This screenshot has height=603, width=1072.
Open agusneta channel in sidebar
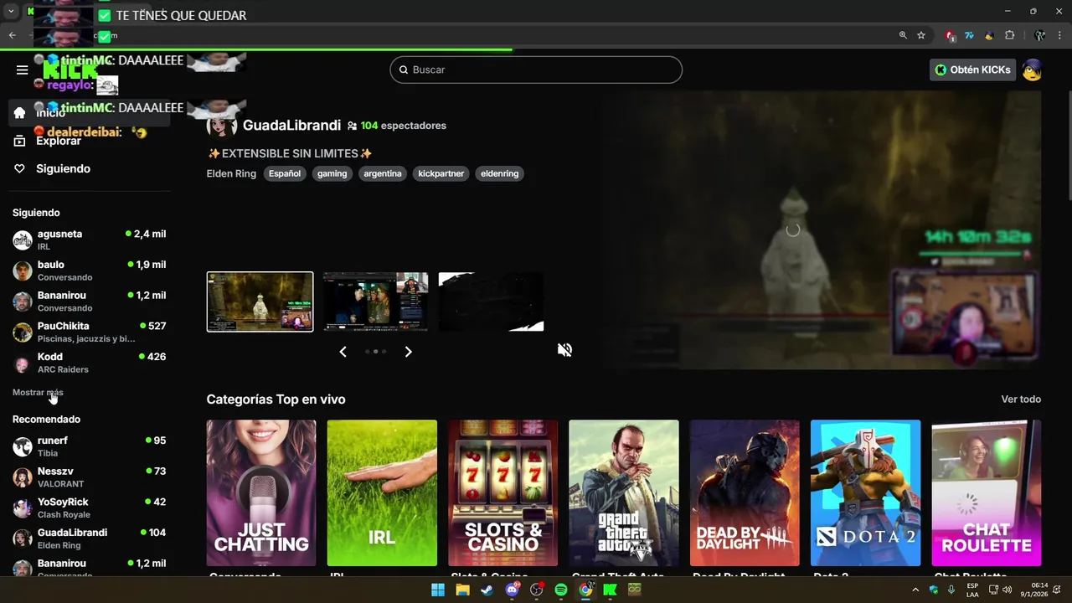(x=89, y=240)
